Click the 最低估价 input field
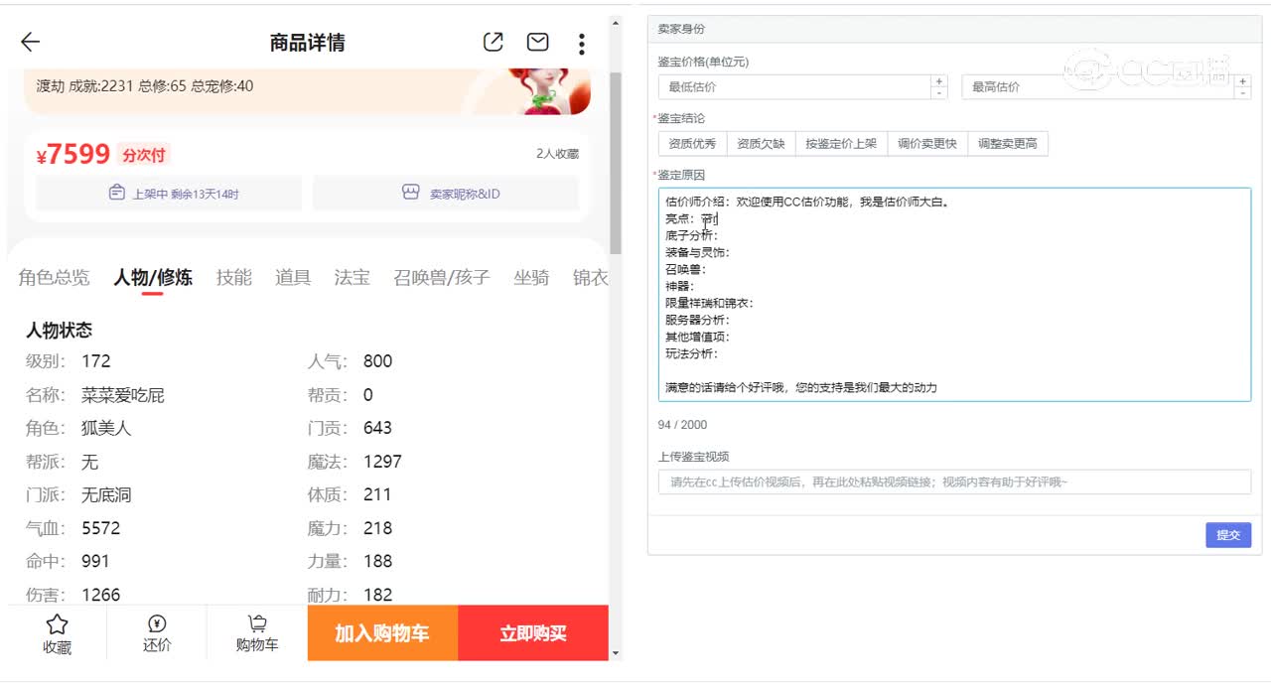1271x687 pixels. tap(794, 86)
